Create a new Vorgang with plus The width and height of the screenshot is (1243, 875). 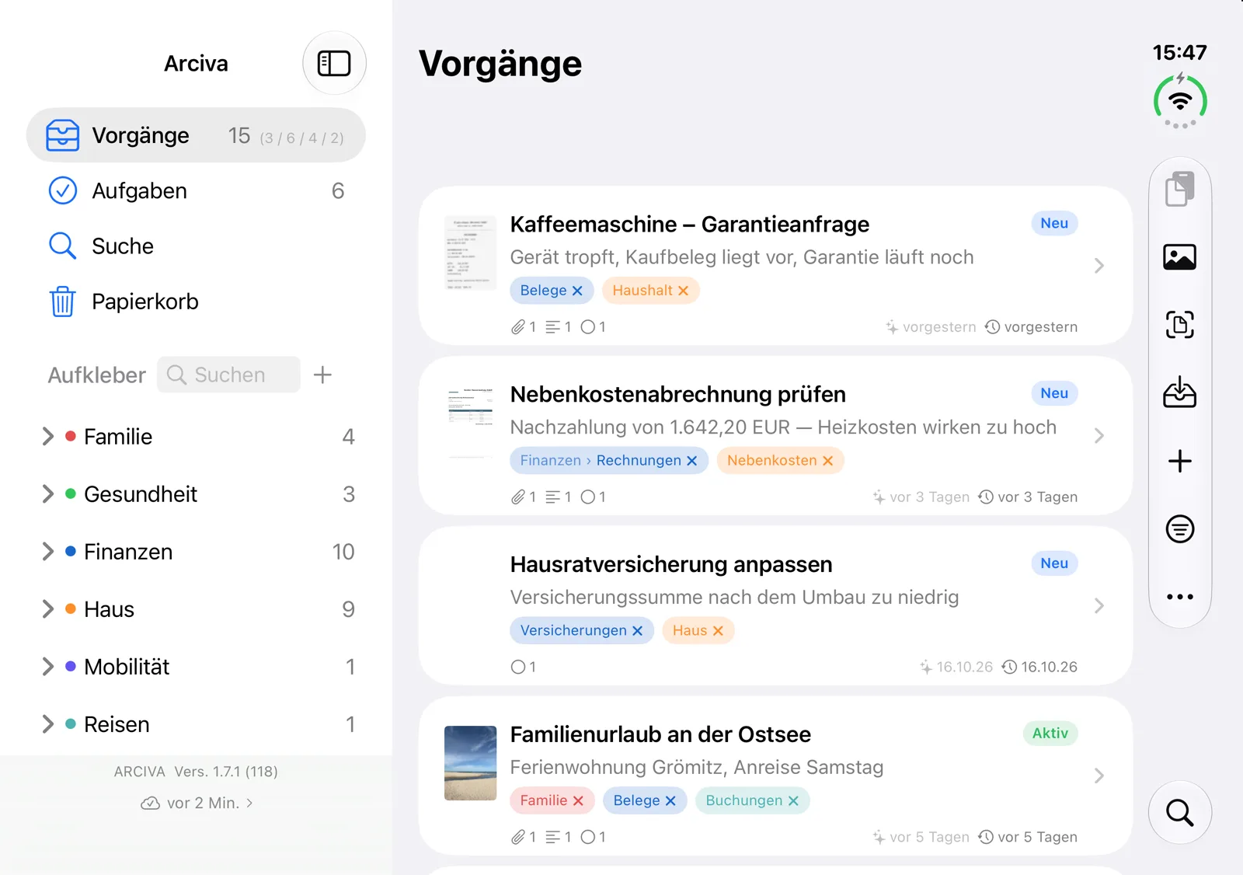click(1180, 461)
